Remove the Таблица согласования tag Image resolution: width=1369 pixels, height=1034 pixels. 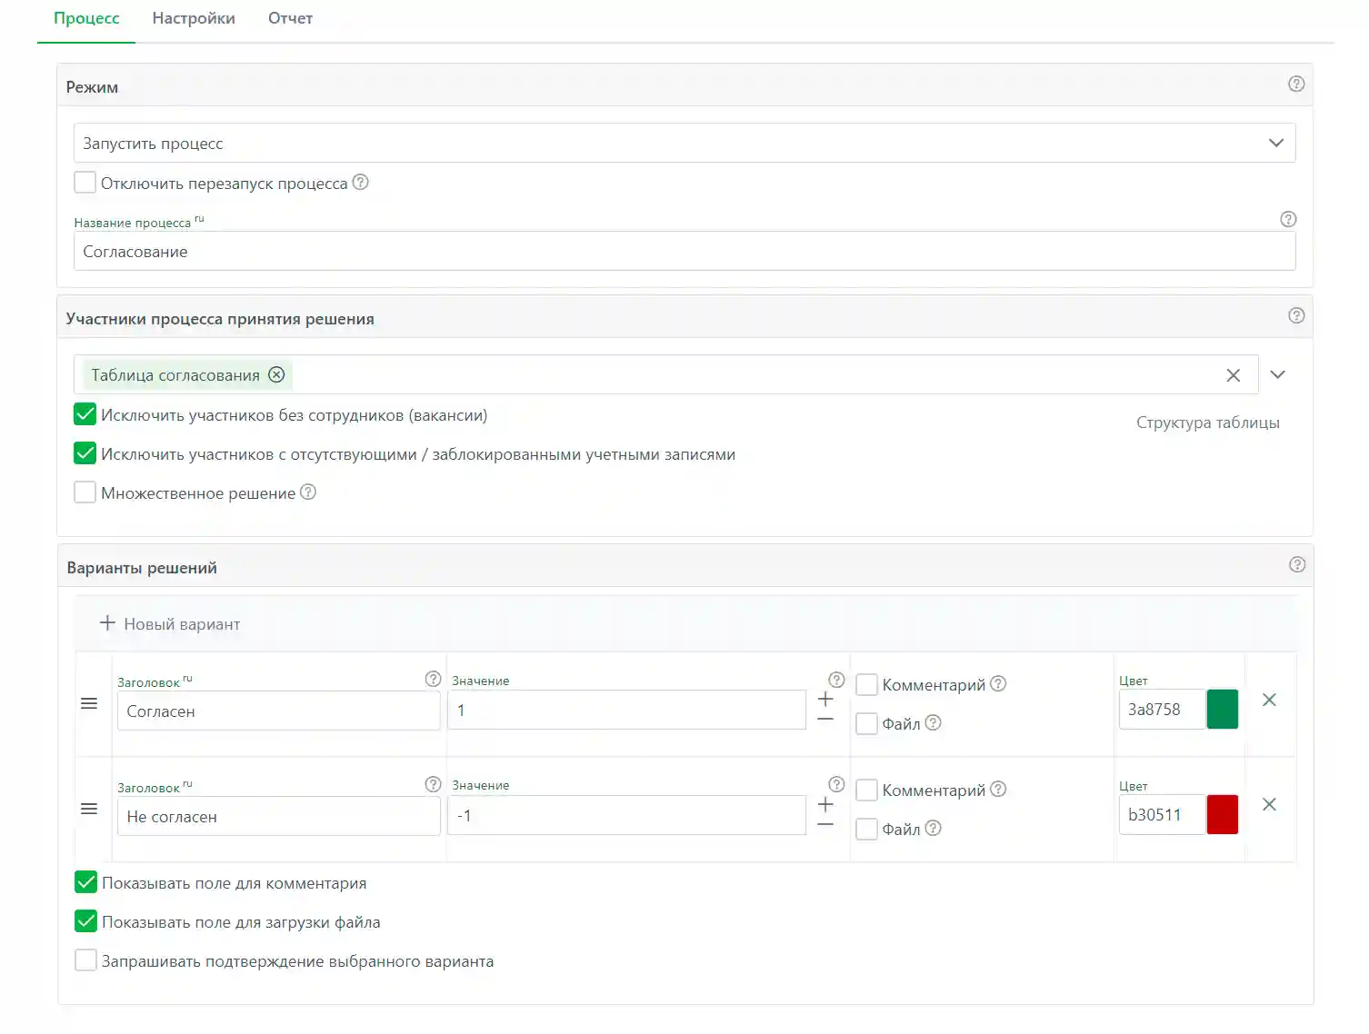277,374
